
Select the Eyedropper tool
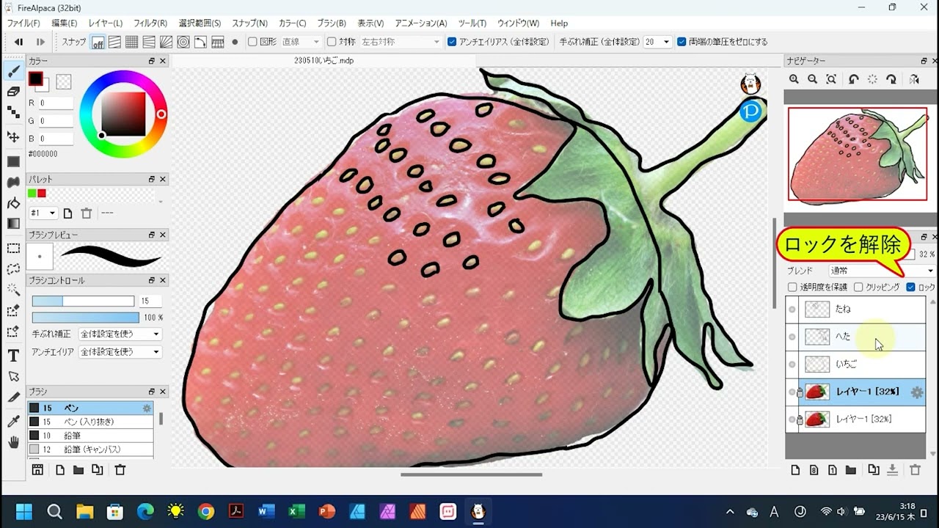coord(13,421)
